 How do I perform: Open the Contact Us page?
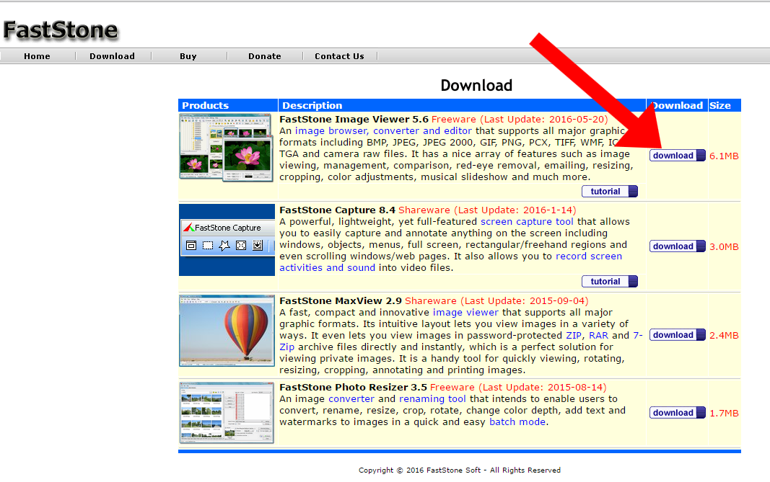click(339, 56)
